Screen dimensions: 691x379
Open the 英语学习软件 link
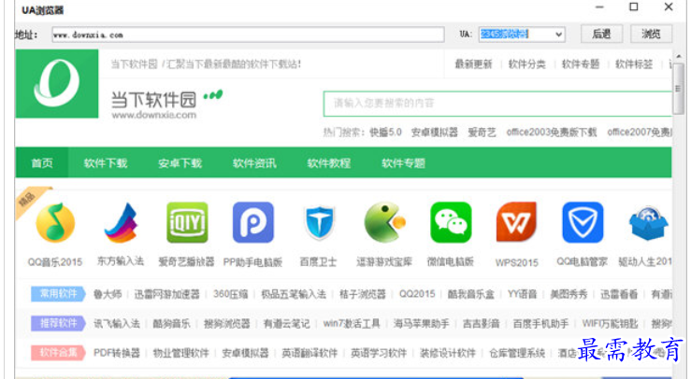[379, 353]
